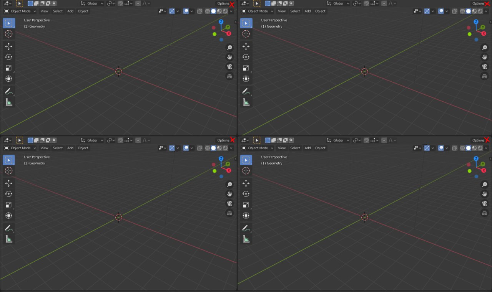Activate the Transform tool in top-right viewport
Screen dimensions: 492x292
246,79
